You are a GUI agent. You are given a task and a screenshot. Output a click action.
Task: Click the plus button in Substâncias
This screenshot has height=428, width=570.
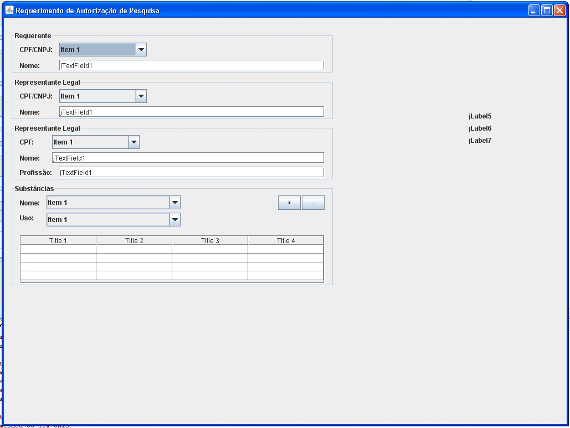pyautogui.click(x=289, y=203)
